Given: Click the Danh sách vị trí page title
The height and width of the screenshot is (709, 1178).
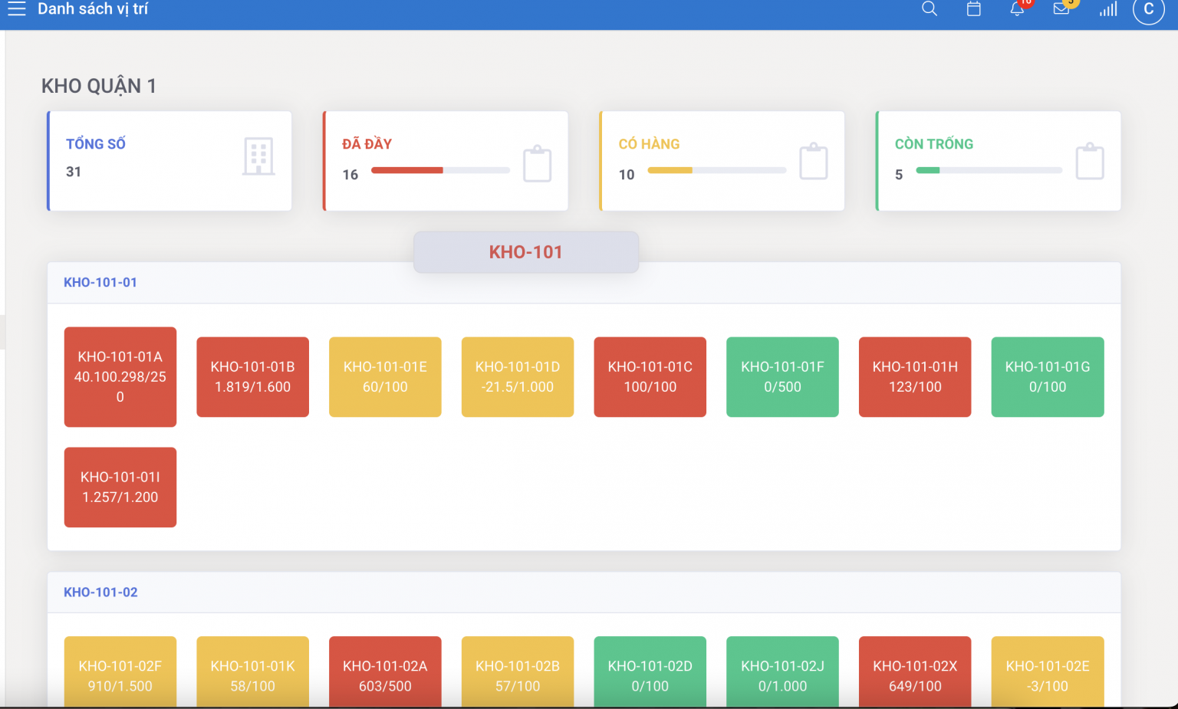Looking at the screenshot, I should [94, 8].
